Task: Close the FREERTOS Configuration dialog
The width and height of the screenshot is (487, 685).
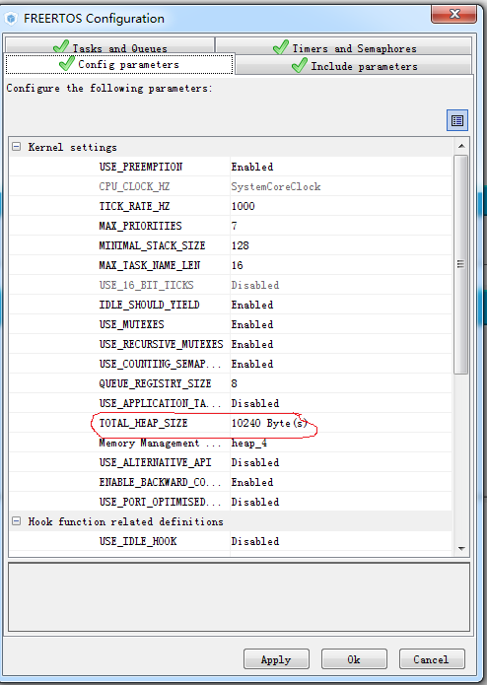Action: (453, 14)
